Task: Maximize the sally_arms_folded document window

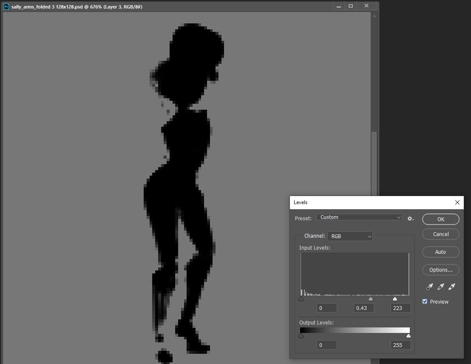Action: (351, 6)
